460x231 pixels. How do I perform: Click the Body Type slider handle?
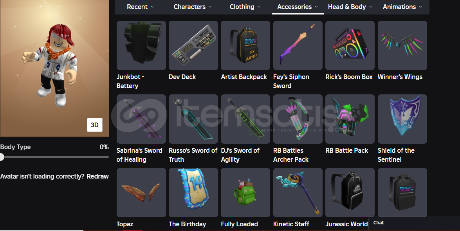2,157
